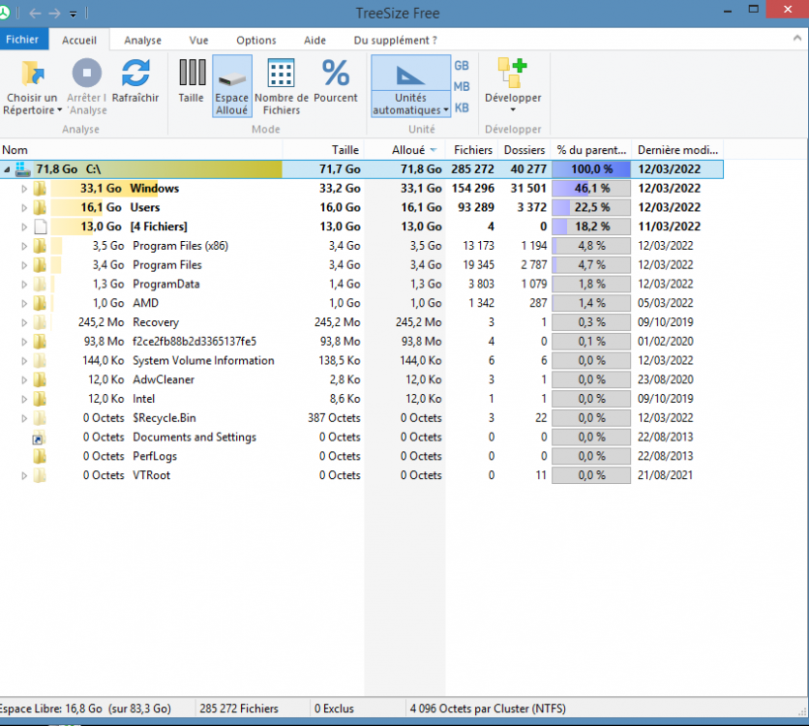809x726 pixels.
Task: Toggle the Espace Alloué mode button
Action: (x=232, y=85)
